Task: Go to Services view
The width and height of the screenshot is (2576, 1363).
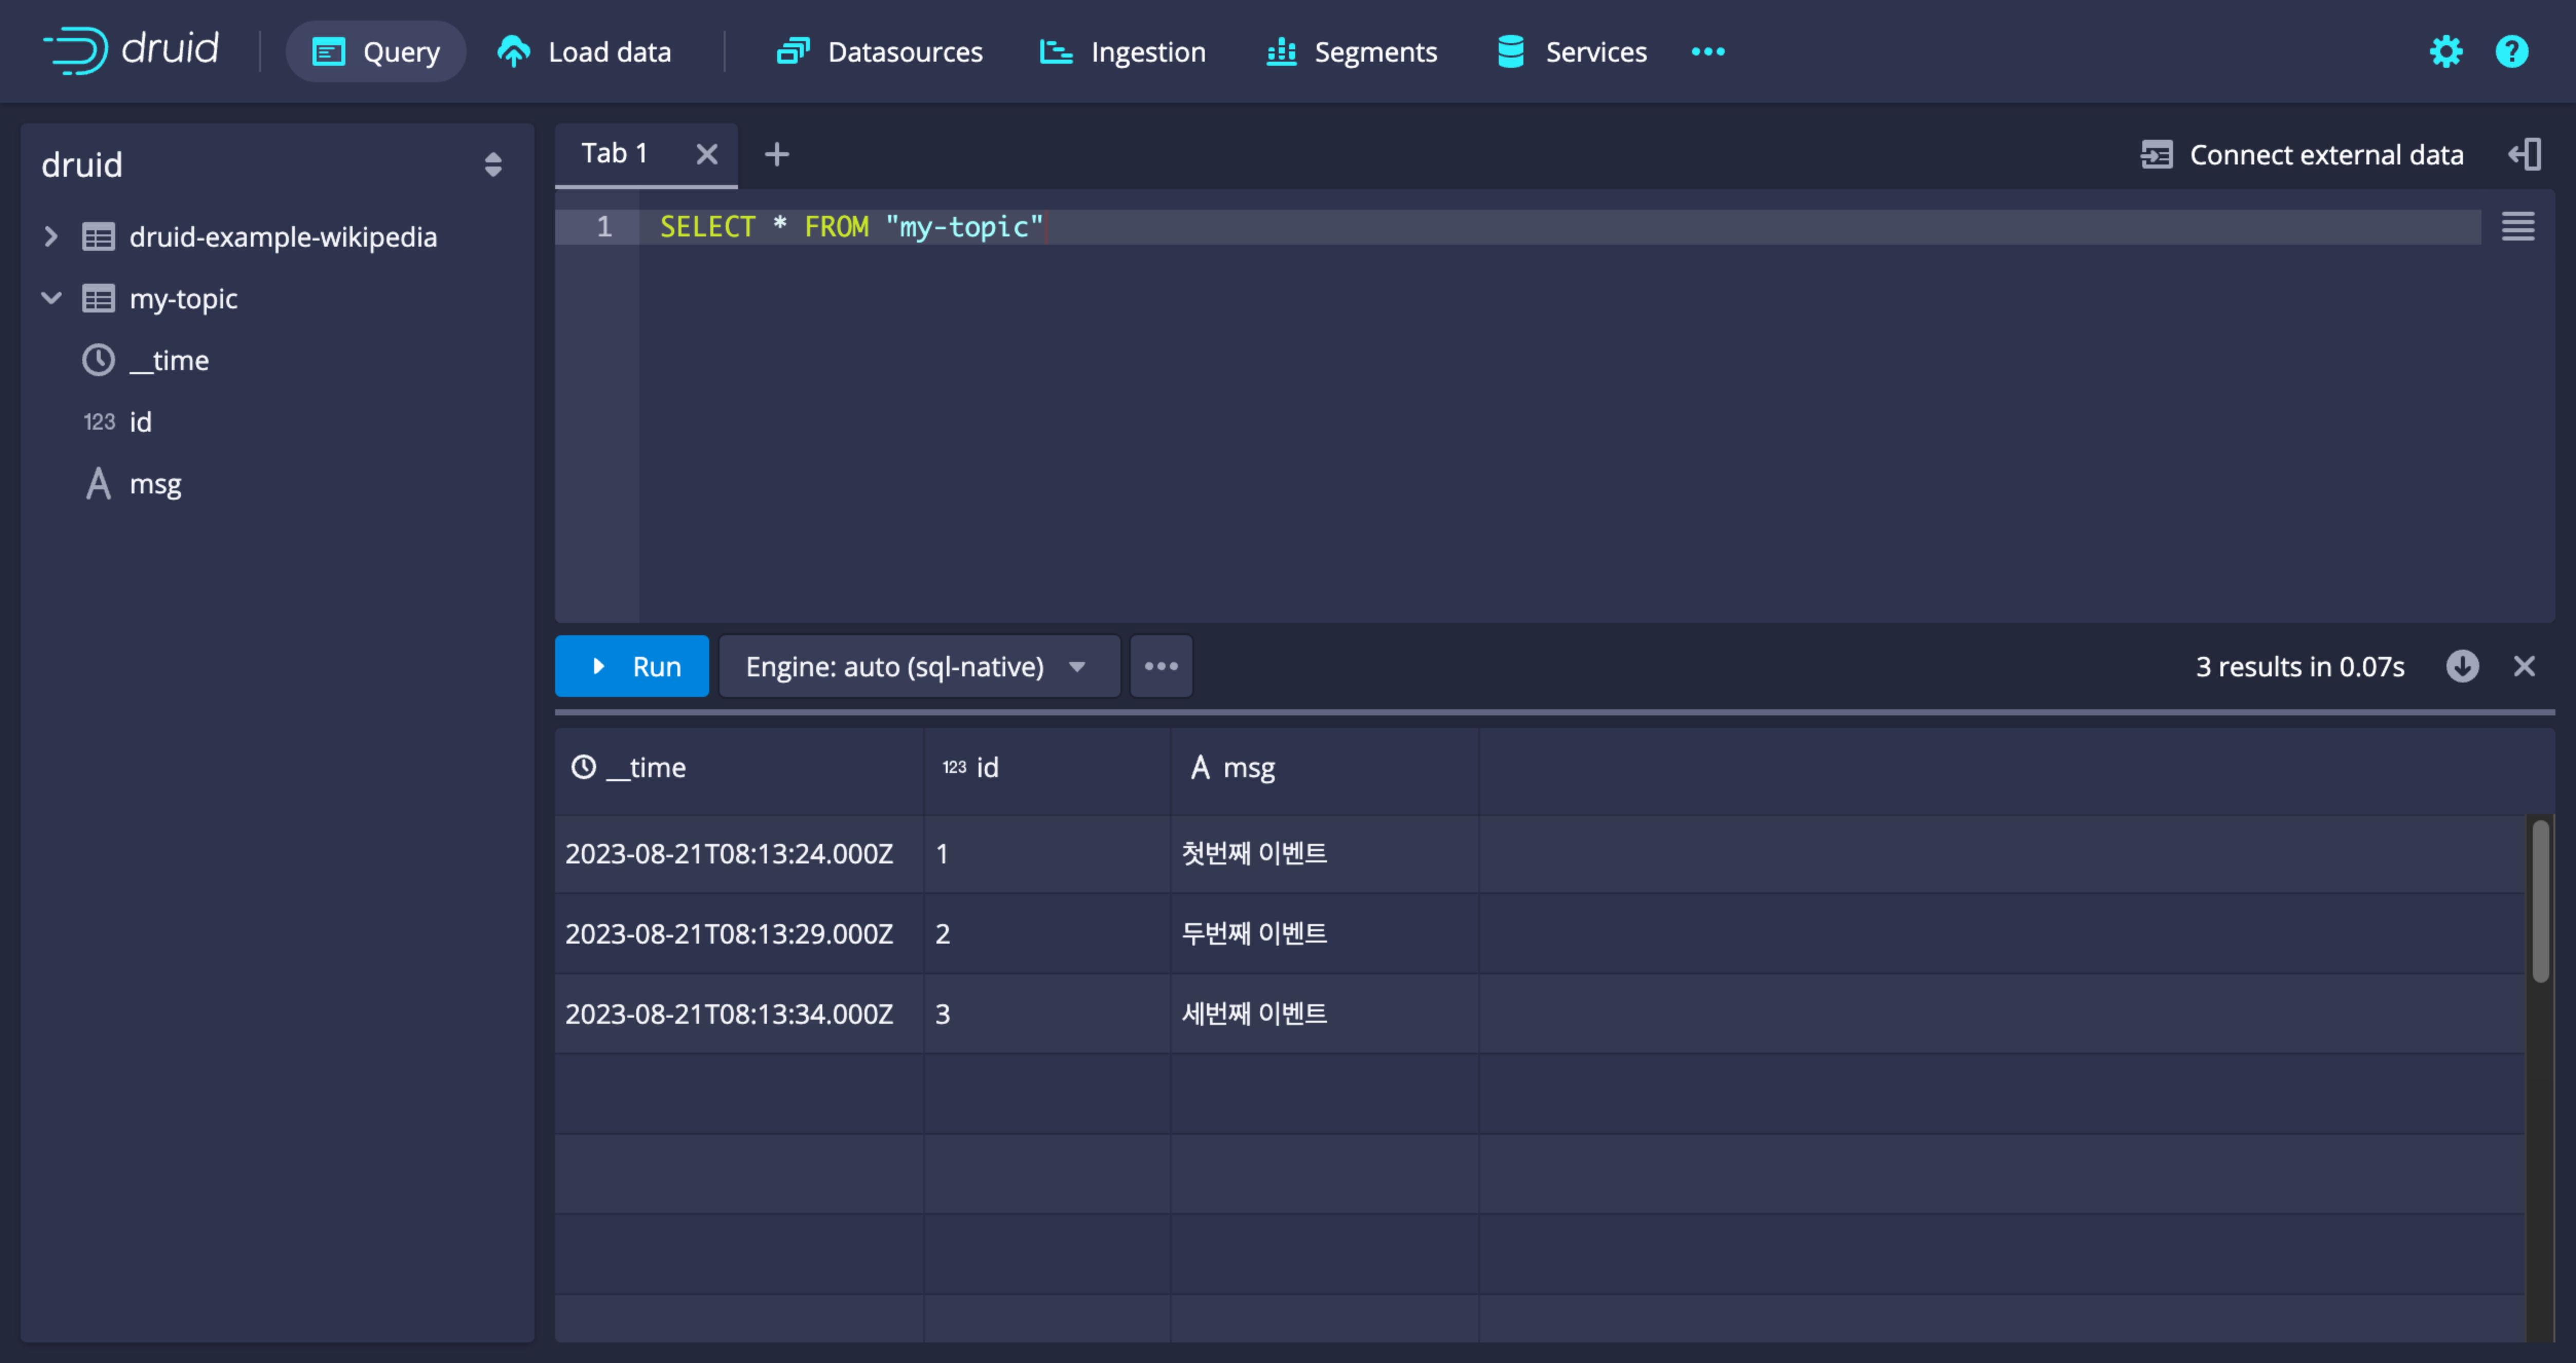Action: click(x=1573, y=51)
